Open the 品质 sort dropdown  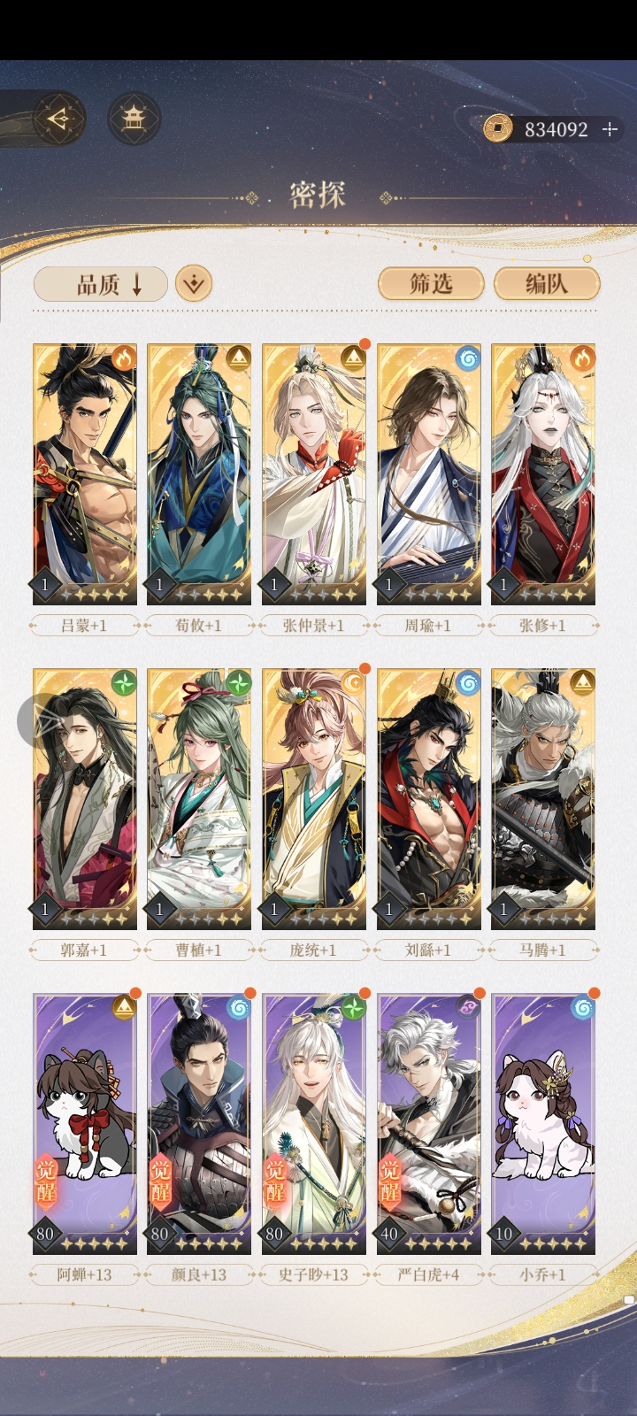pyautogui.click(x=100, y=284)
